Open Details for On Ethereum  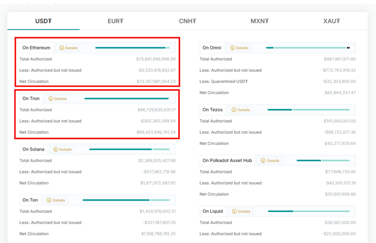coord(68,48)
